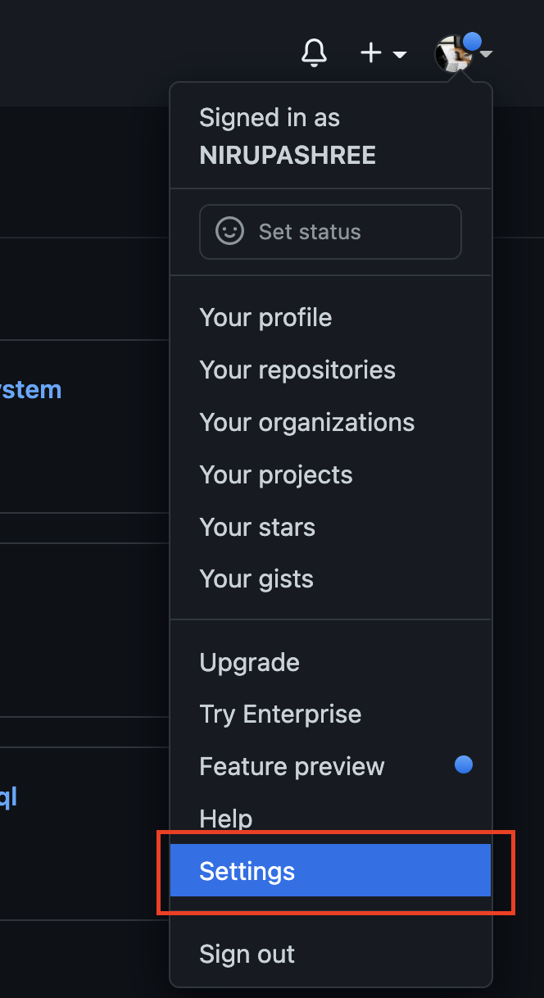
Task: Click NIRUPASHREE username text
Action: click(287, 155)
